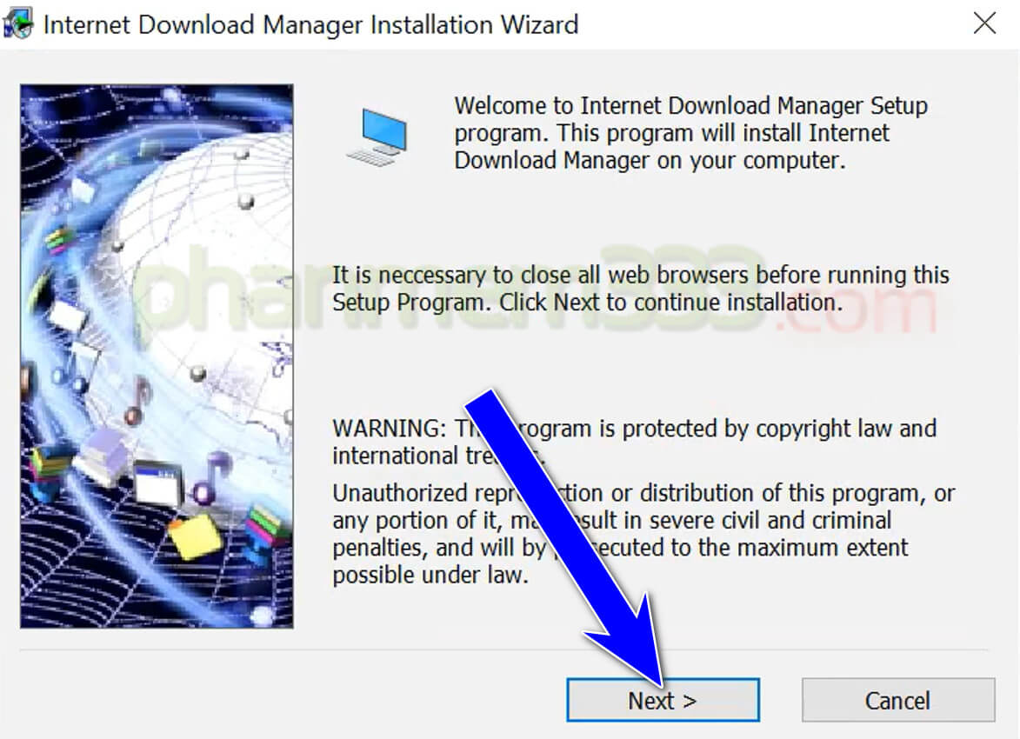The image size is (1020, 739).
Task: Click the WARNING copyright law text
Action: 634,442
